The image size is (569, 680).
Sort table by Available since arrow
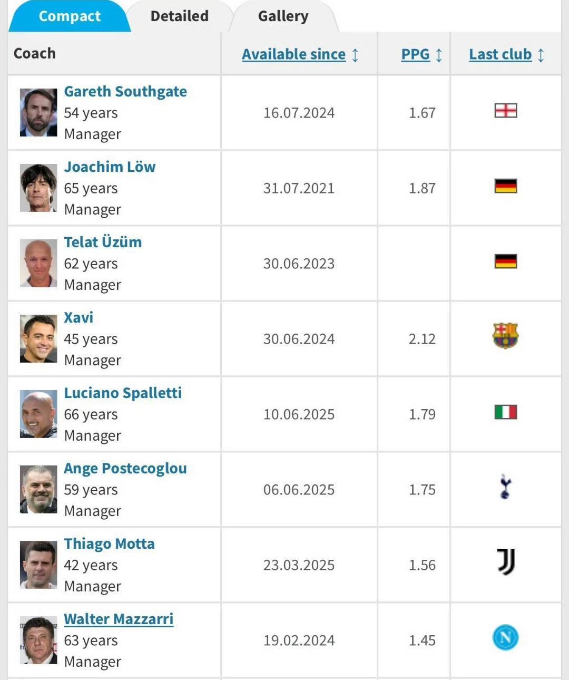click(x=355, y=55)
